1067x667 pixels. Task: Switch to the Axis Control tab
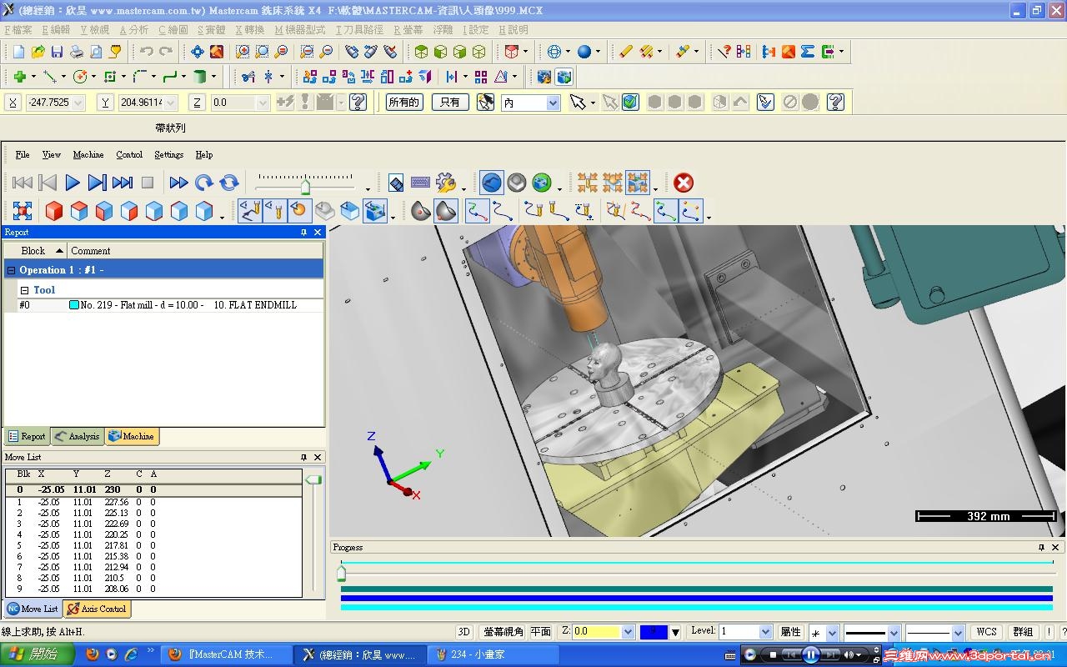98,609
